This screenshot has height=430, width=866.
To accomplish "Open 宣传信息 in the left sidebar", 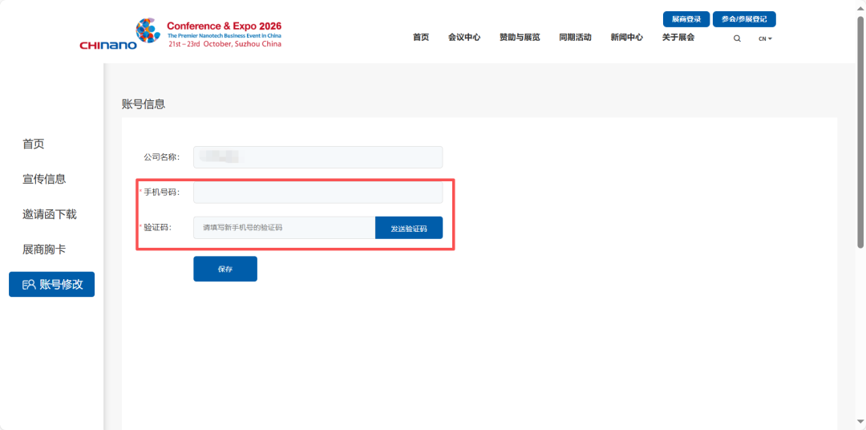I will click(44, 179).
